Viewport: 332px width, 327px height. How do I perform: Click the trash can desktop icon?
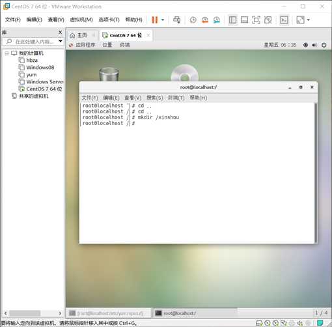click(109, 74)
